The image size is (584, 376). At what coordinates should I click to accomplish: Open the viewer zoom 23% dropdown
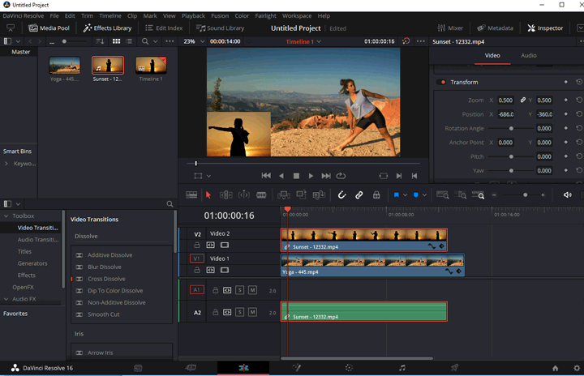coord(195,41)
